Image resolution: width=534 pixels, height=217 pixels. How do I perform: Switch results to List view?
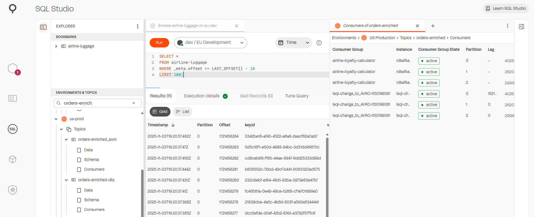(x=182, y=112)
